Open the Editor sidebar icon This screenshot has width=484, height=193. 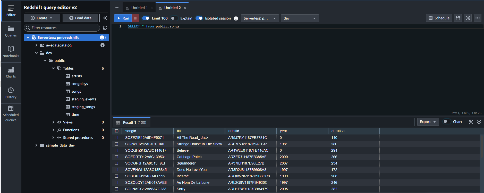[x=11, y=11]
